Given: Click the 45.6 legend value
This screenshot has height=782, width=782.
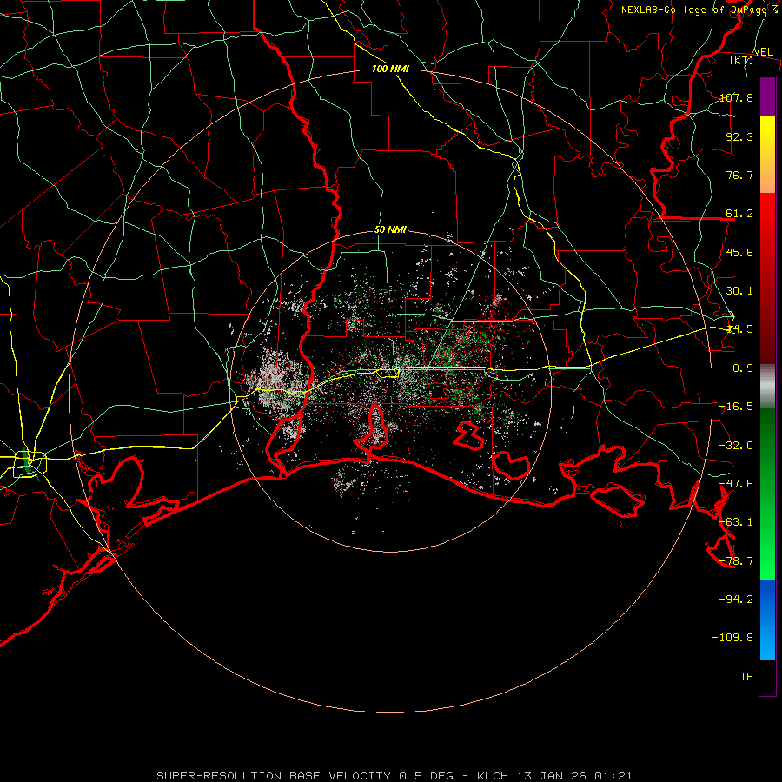Looking at the screenshot, I should [x=739, y=252].
